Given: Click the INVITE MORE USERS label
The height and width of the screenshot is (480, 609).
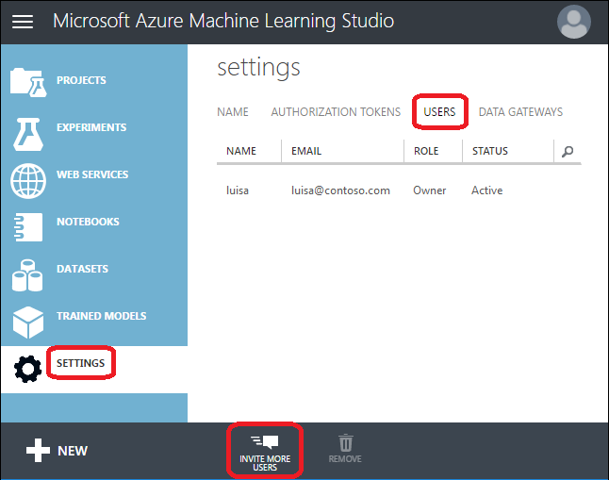Looking at the screenshot, I should pyautogui.click(x=265, y=463).
